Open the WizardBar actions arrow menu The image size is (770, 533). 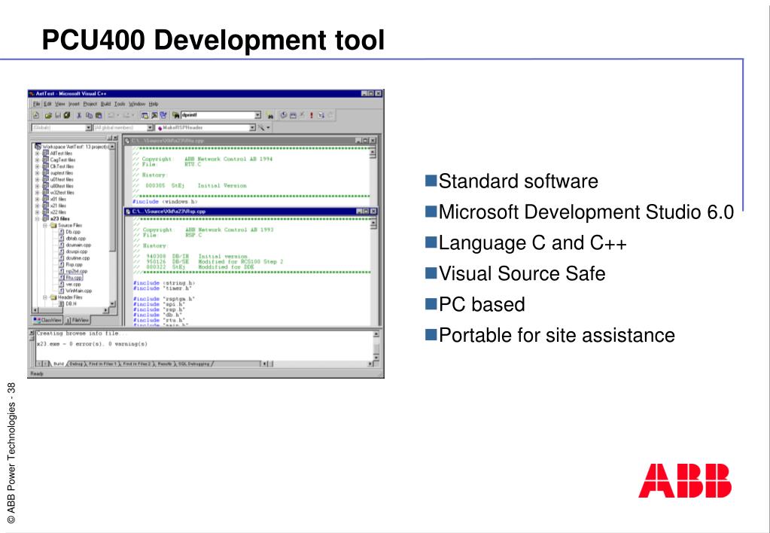click(268, 128)
